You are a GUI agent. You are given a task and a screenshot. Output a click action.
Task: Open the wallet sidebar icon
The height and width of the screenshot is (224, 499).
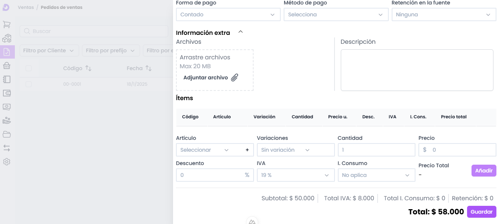7,93
